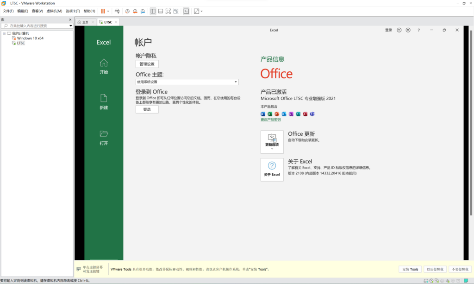The height and width of the screenshot is (284, 474).
Task: Click the teal message log icon in status bar
Action: [x=466, y=281]
